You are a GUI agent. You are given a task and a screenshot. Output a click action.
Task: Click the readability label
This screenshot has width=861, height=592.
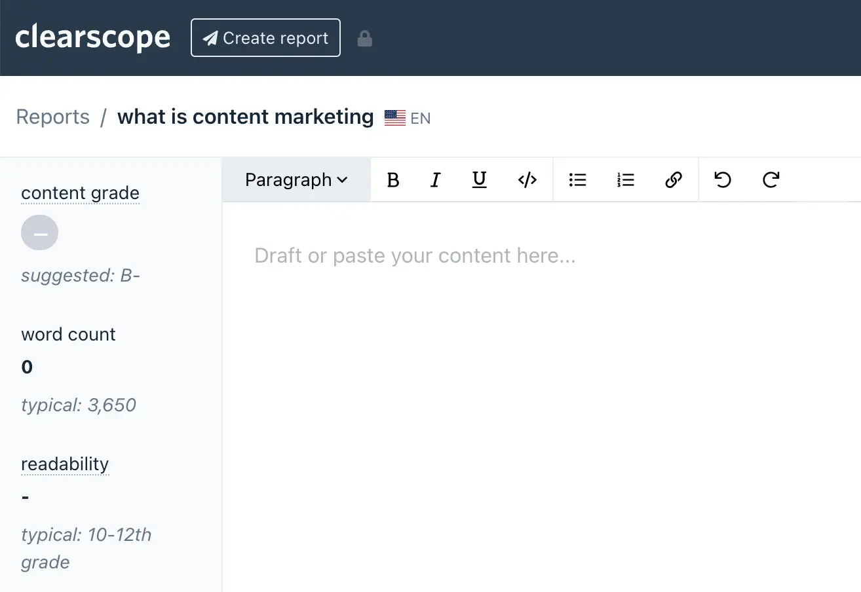(65, 464)
